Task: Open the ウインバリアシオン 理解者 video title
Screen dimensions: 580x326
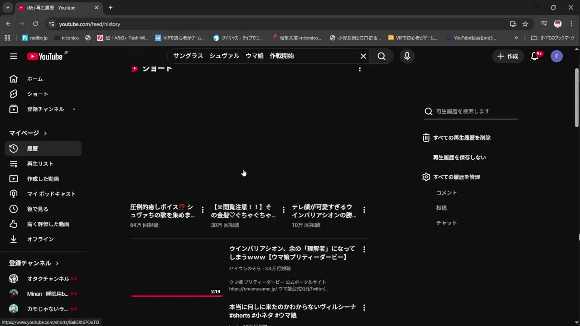Action: pos(292,253)
